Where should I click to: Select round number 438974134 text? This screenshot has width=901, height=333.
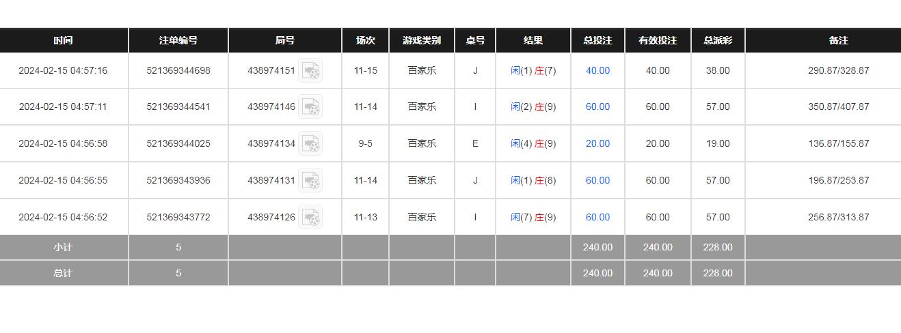coord(271,143)
